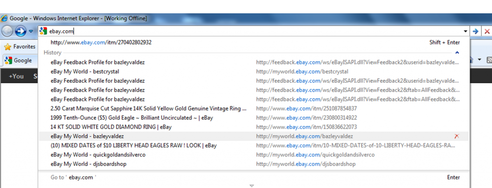Click the Internet Explorer icon in title bar
The width and height of the screenshot is (492, 188).
point(4,19)
